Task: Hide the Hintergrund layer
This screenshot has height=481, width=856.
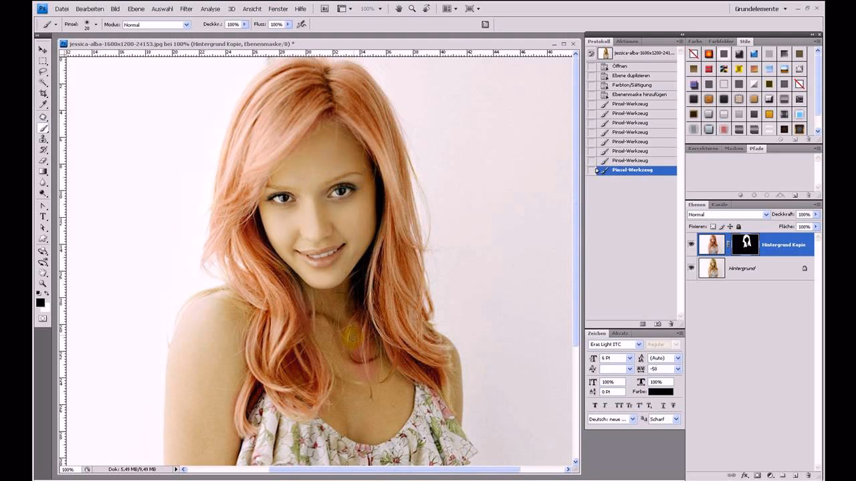Action: (691, 268)
